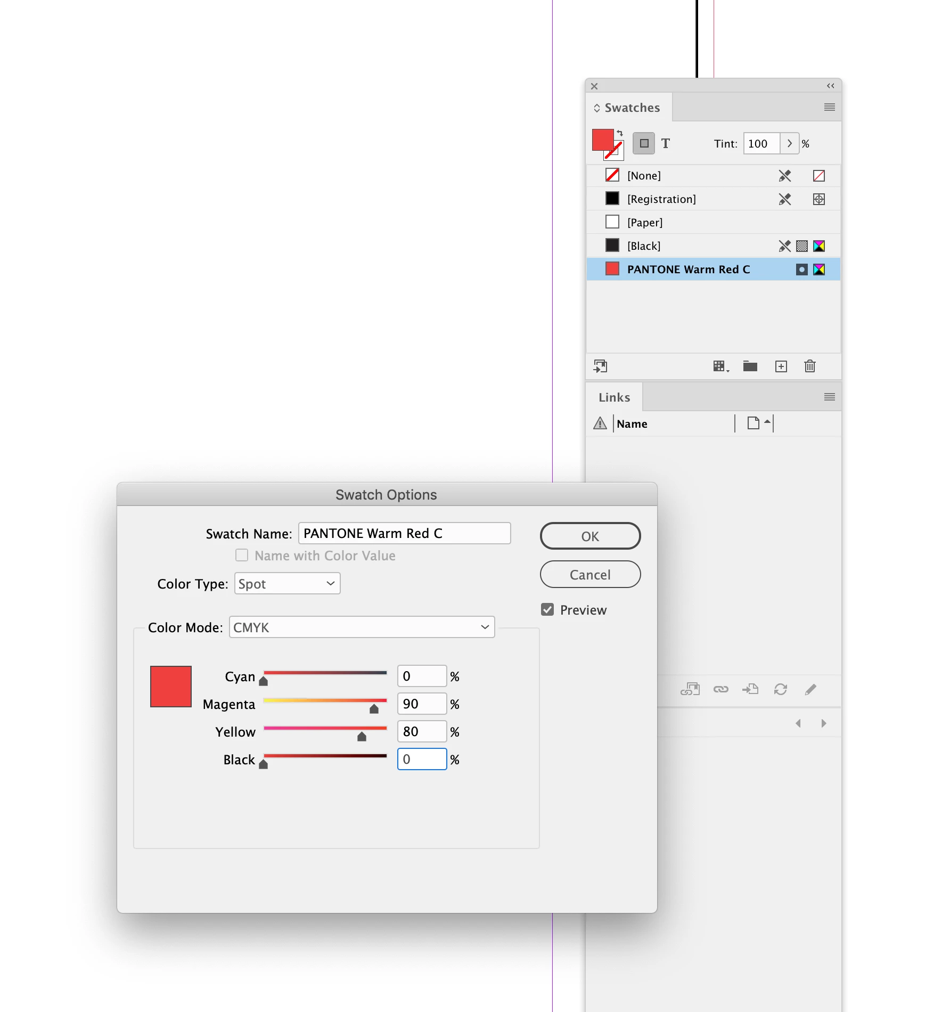Swap fill and stroke arrow icon
Screen dimensions: 950x1012
pos(620,133)
